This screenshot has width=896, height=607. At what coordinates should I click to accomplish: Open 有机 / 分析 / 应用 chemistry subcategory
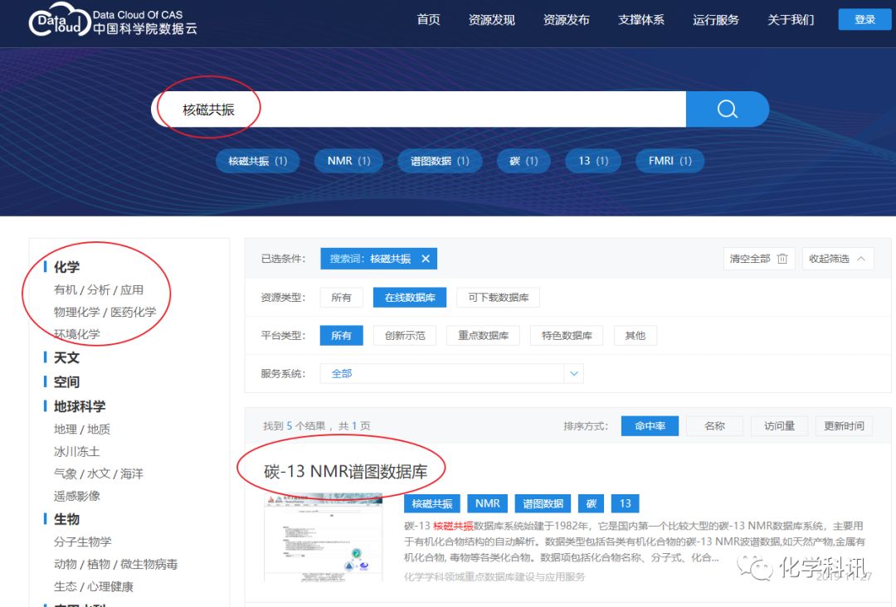pos(99,290)
